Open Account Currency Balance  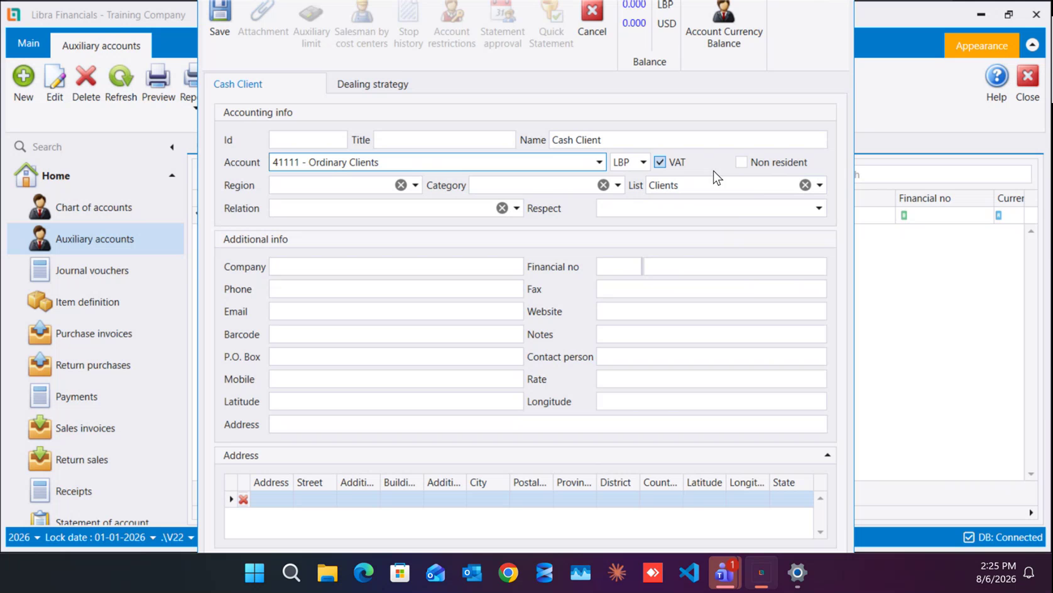point(724,24)
